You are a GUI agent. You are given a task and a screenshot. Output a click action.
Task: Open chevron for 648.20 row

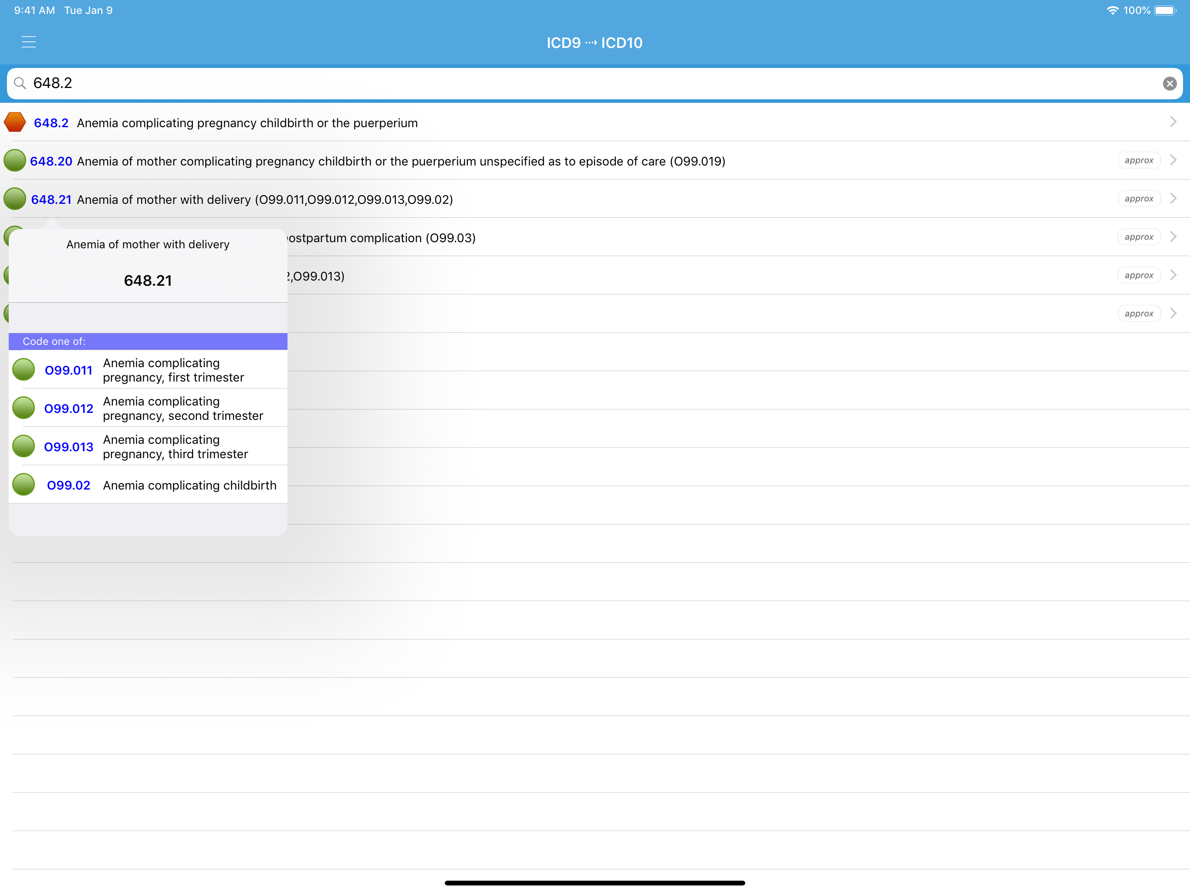1173,160
